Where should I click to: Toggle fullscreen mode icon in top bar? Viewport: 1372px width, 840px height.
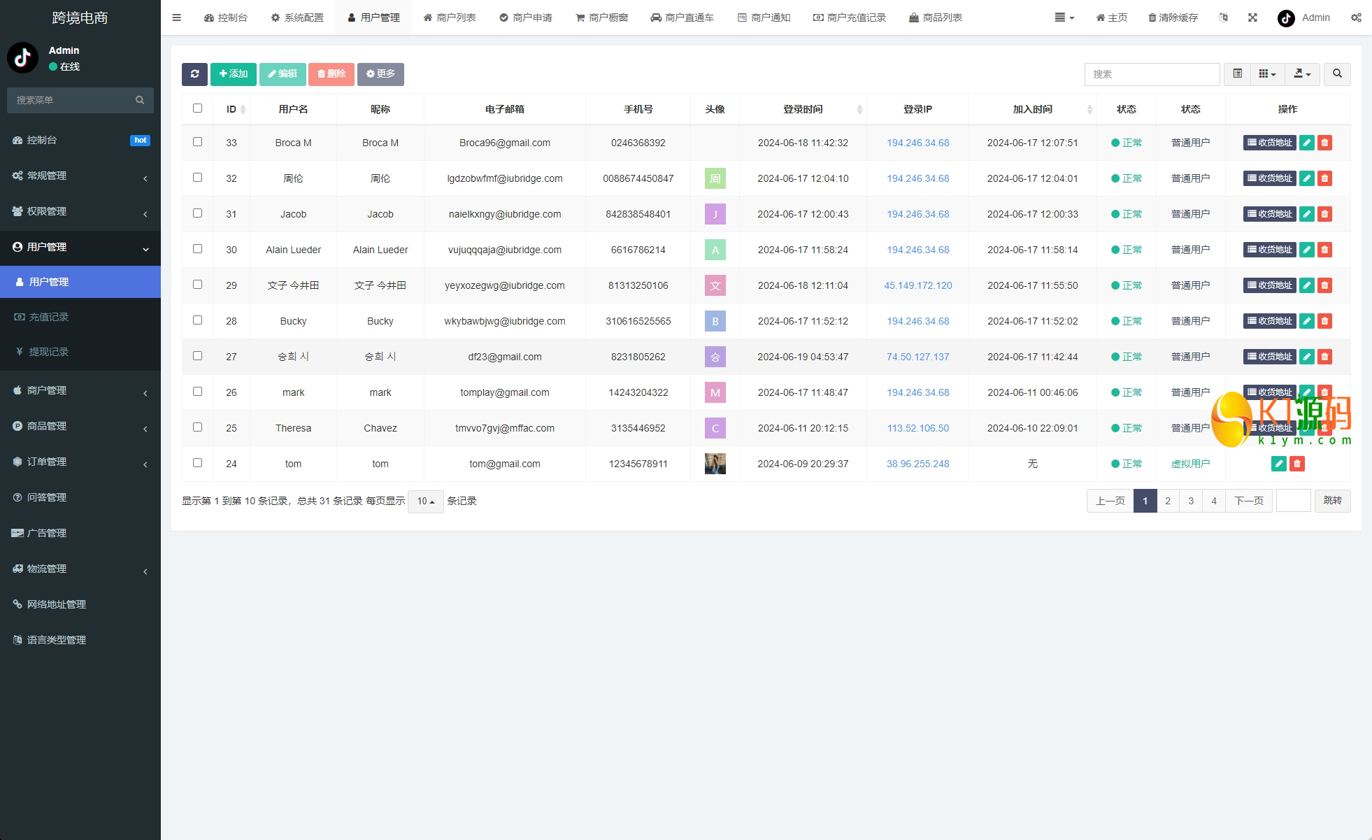pos(1252,17)
